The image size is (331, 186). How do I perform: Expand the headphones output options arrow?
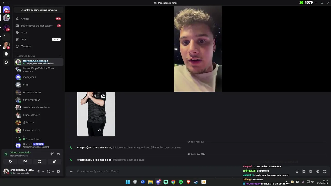coord(53,171)
